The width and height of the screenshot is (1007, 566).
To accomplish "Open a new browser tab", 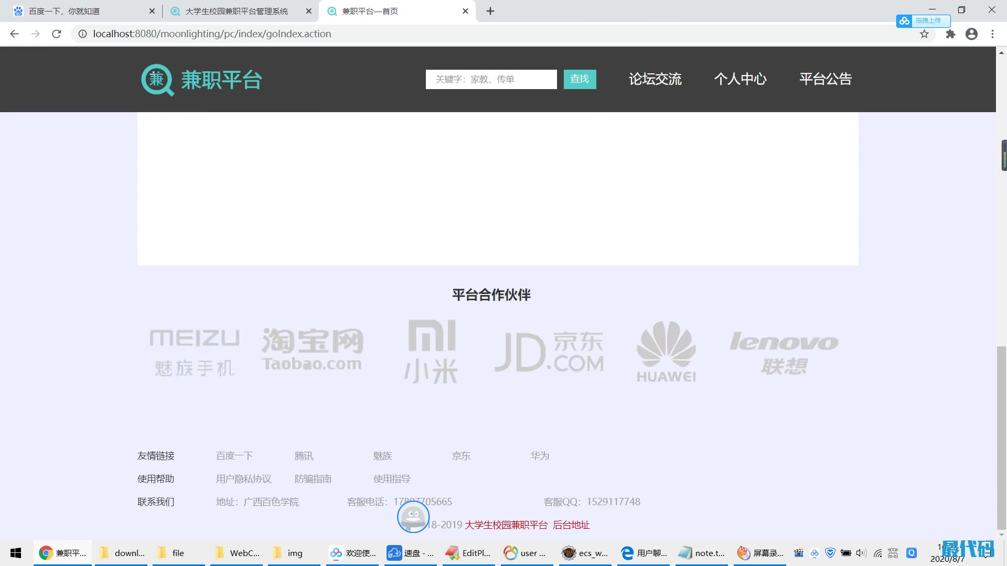I will 490,11.
